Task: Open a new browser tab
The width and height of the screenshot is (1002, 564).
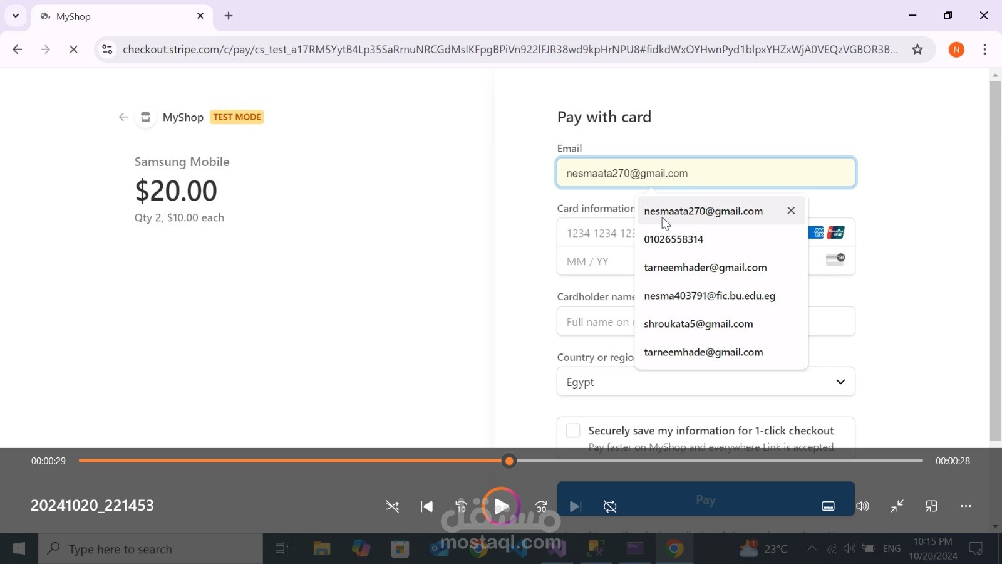Action: click(229, 16)
